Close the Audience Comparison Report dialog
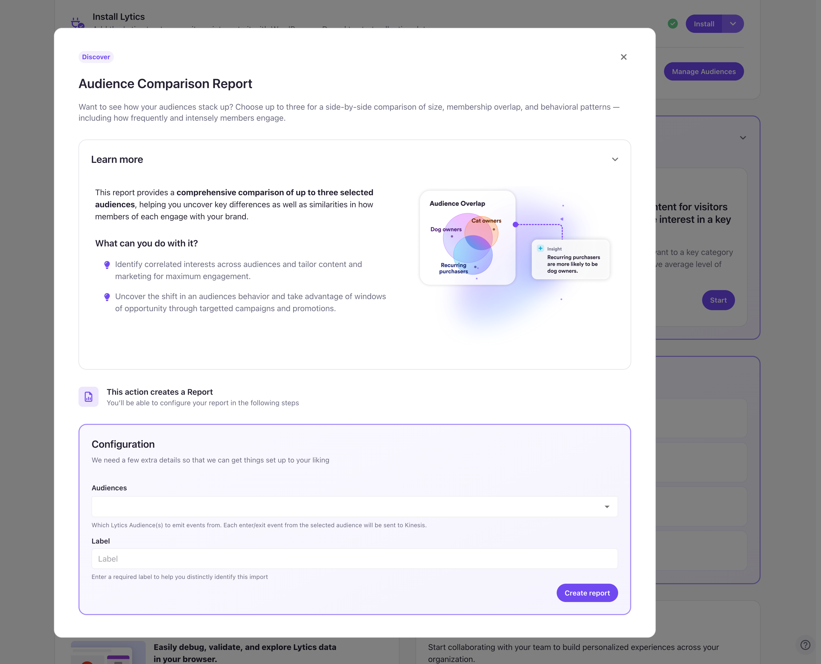The width and height of the screenshot is (821, 664). pyautogui.click(x=623, y=57)
